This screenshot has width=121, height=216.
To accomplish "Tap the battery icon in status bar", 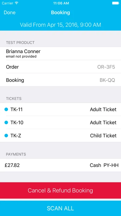I will point(115,3).
